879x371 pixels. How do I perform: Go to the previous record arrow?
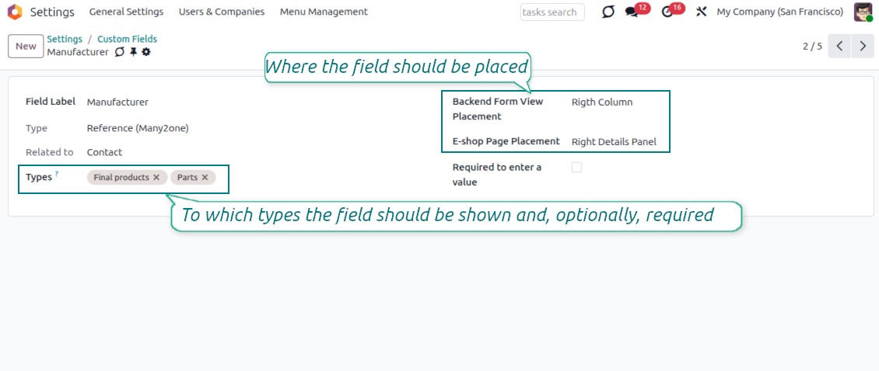(x=839, y=47)
